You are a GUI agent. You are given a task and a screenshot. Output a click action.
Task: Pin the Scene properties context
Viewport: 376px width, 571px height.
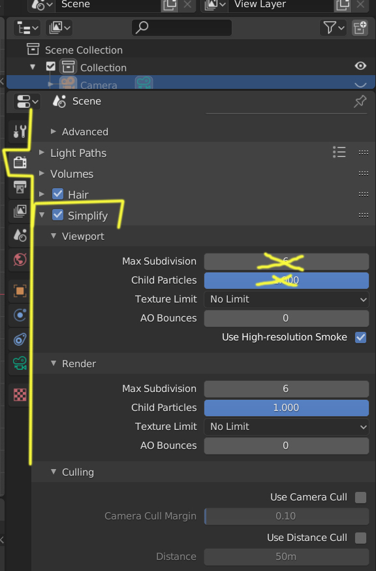coord(360,102)
